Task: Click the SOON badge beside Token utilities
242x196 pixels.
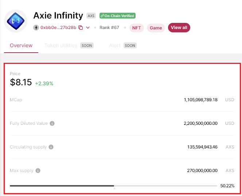Action: click(x=87, y=45)
